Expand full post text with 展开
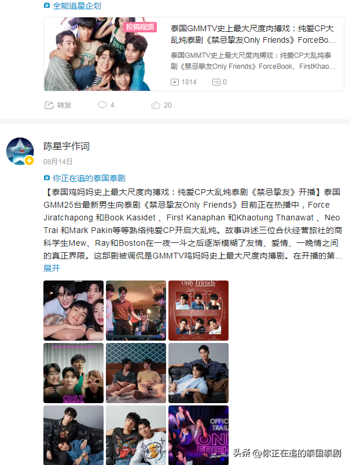349x465 pixels. (x=52, y=268)
